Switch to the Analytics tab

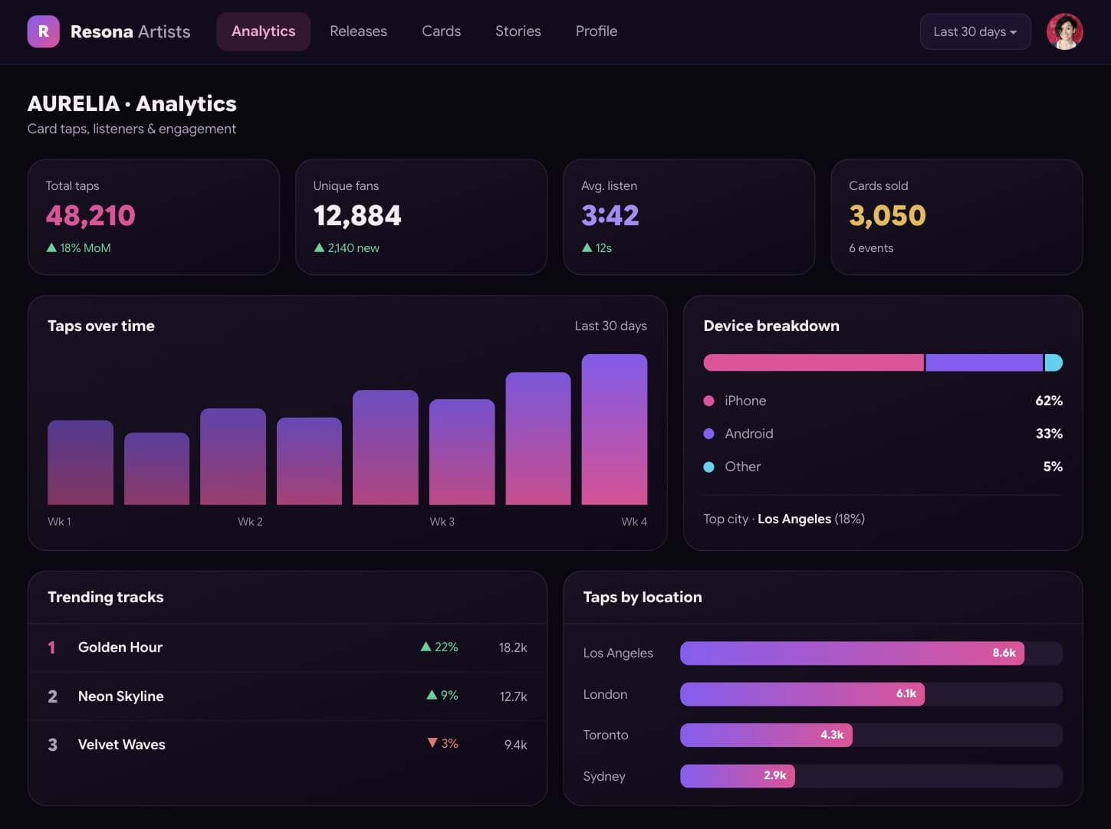(263, 31)
